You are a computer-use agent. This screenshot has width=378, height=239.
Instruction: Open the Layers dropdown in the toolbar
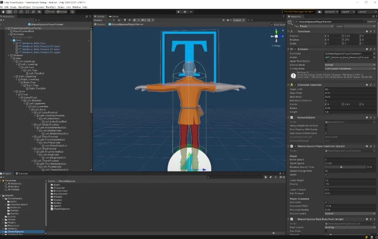pos(348,12)
